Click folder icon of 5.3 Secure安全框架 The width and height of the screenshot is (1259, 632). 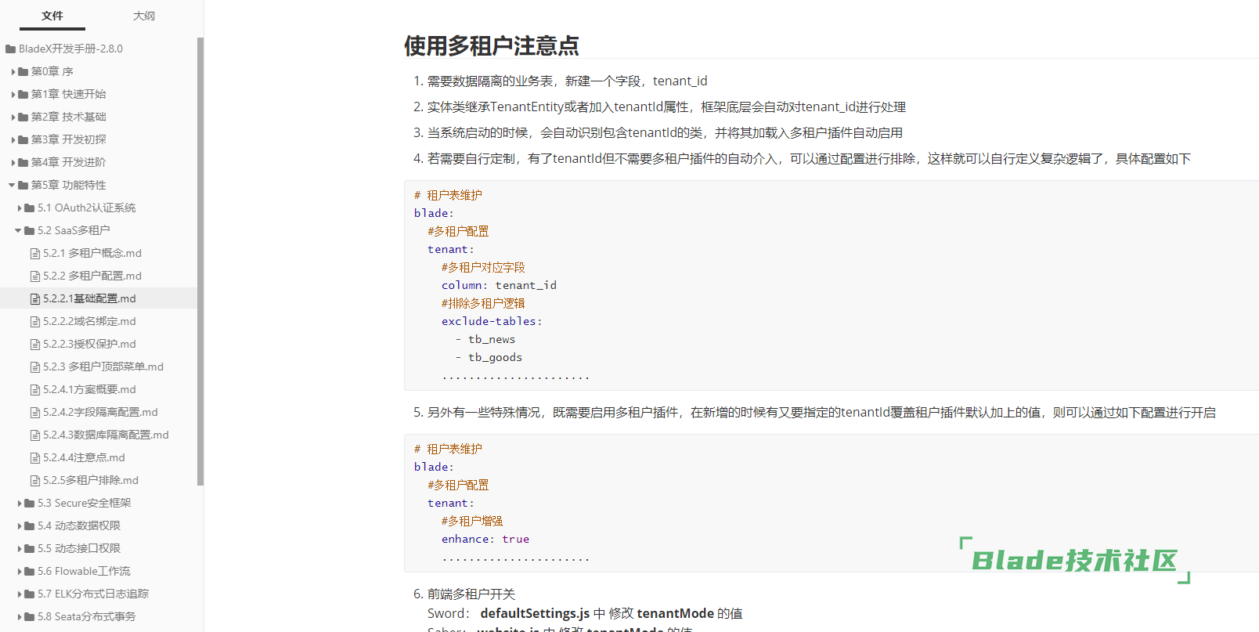pos(29,503)
